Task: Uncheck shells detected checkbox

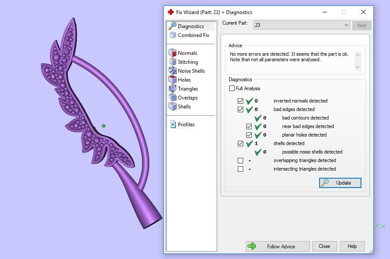Action: pyautogui.click(x=240, y=143)
